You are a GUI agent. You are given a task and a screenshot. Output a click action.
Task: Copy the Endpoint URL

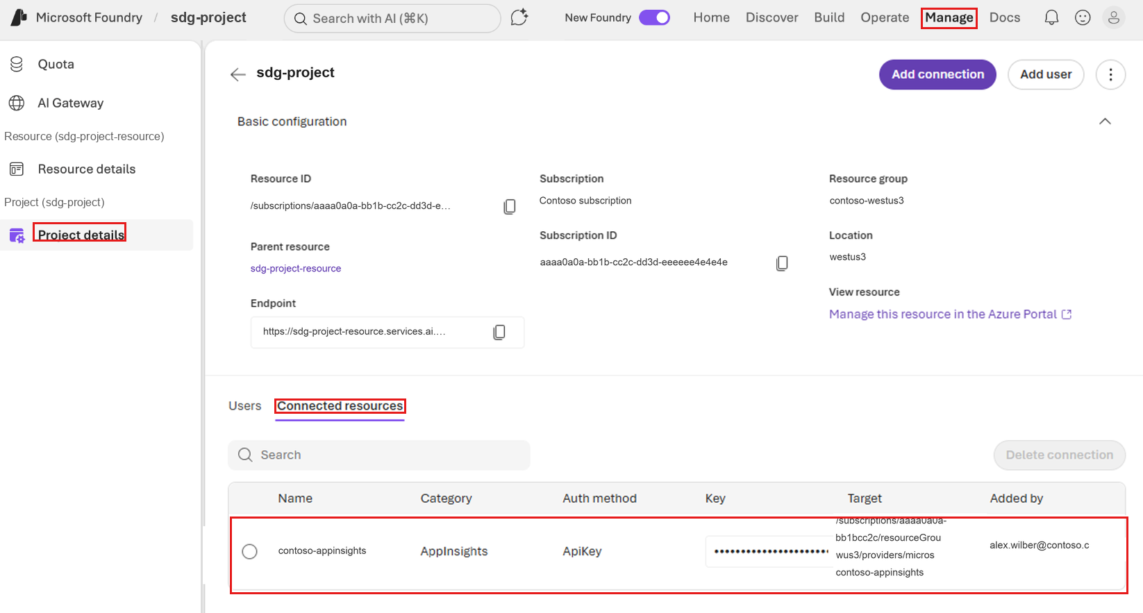(499, 333)
